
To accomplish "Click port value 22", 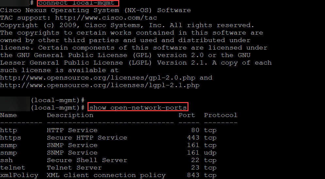I will coord(195,160).
